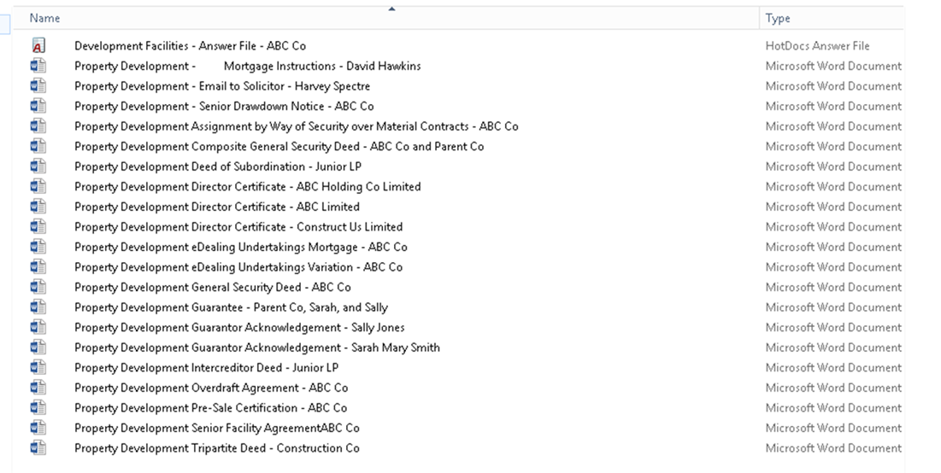Select Intercreditor Deed - Junior LP file name
The image size is (941, 473).
(207, 367)
